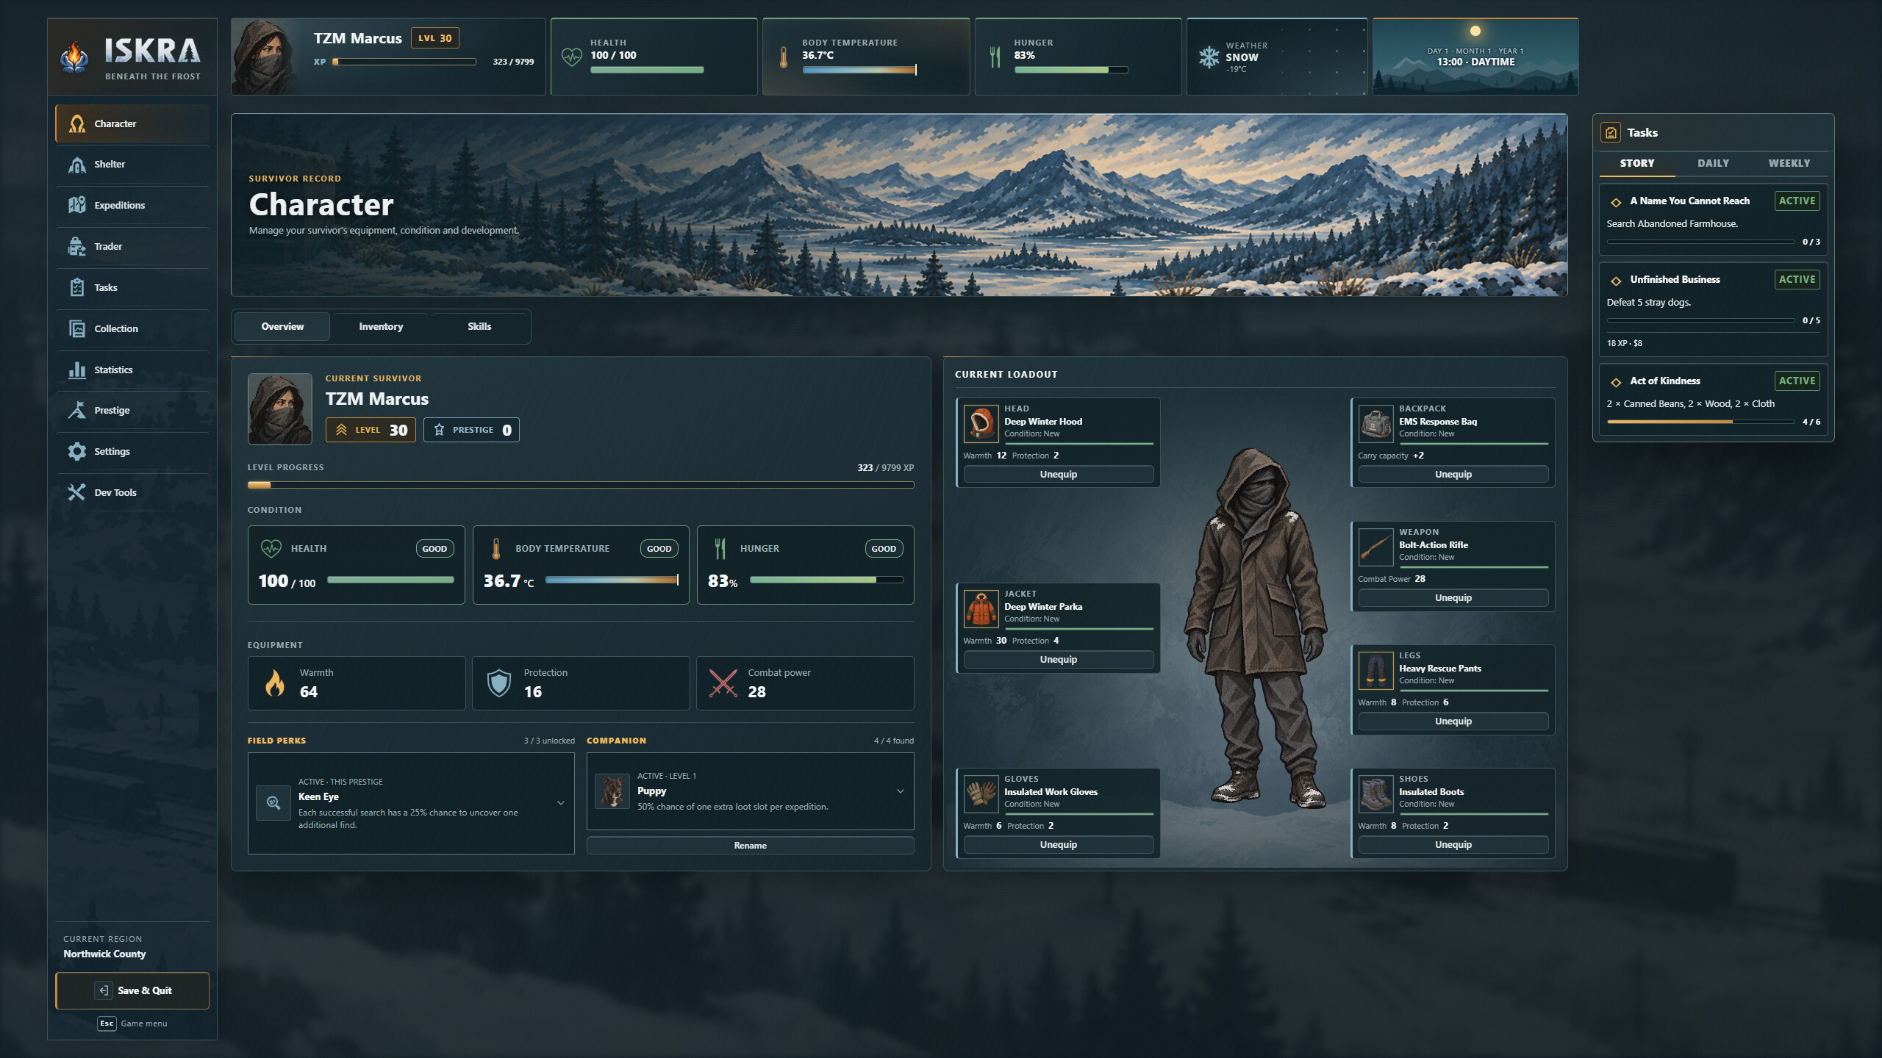Switch to the Skills tab
The height and width of the screenshot is (1058, 1882).
coord(479,326)
